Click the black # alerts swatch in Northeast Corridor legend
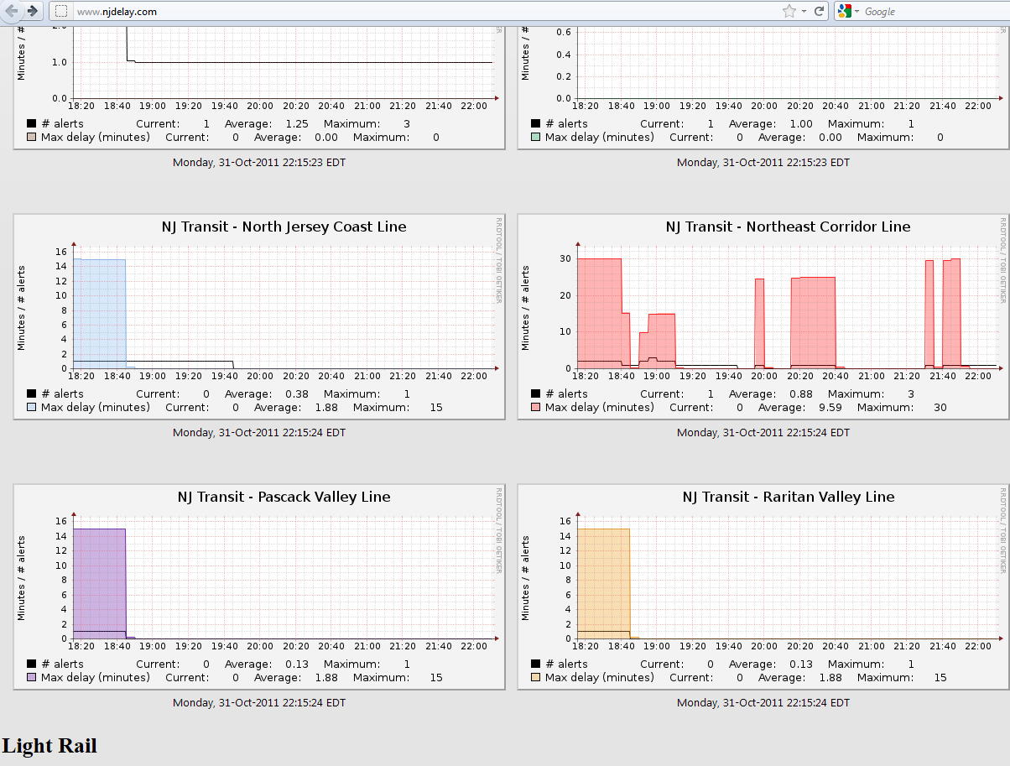This screenshot has width=1010, height=766. (535, 394)
